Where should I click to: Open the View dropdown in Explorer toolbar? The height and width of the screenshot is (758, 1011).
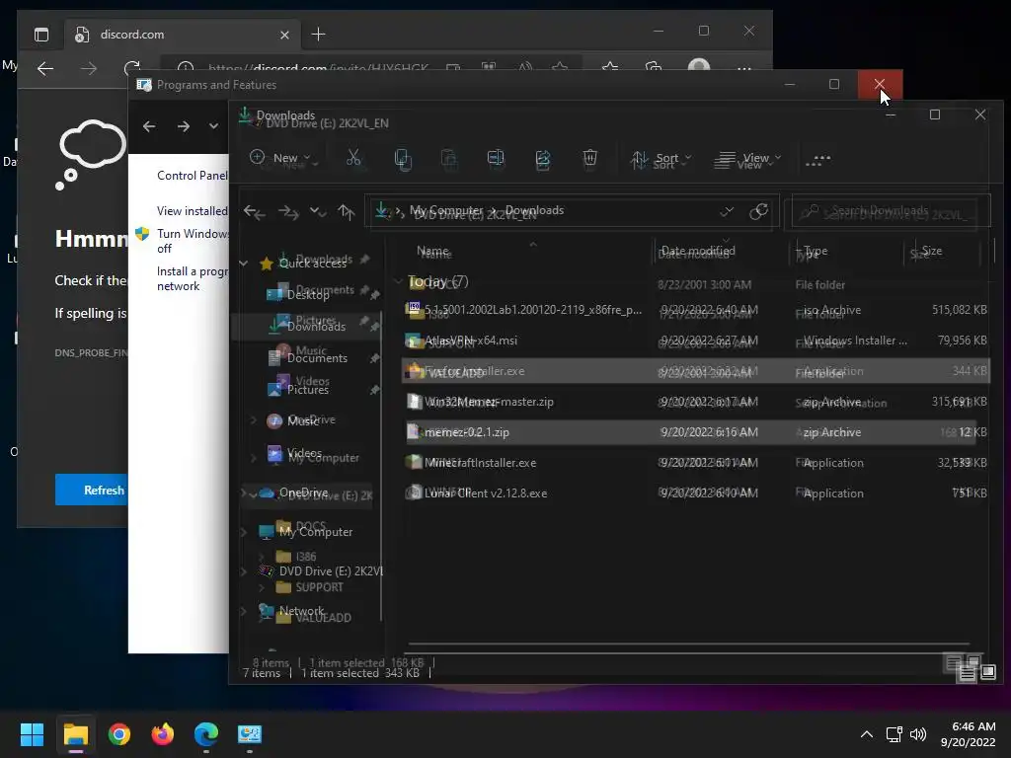[x=748, y=159]
